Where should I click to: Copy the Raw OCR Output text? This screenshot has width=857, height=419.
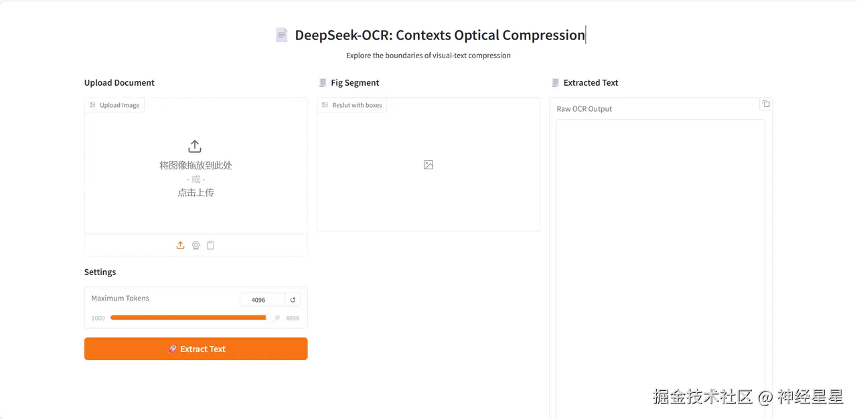click(766, 104)
